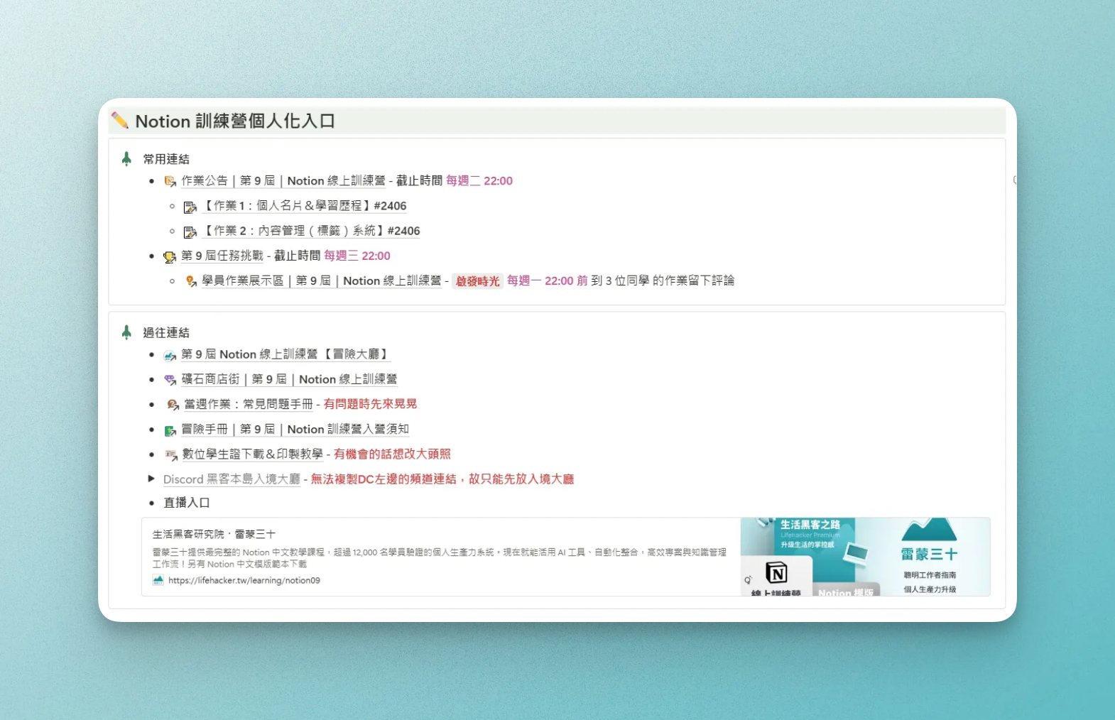Image resolution: width=1115 pixels, height=720 pixels.
Task: Click the icon before 當週作業：常見問題手冊
Action: (173, 405)
